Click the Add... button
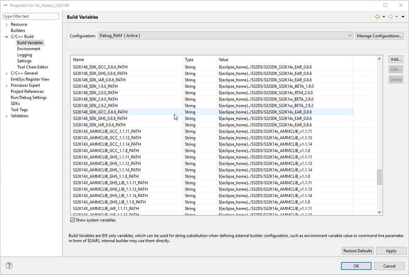 pyautogui.click(x=396, y=59)
